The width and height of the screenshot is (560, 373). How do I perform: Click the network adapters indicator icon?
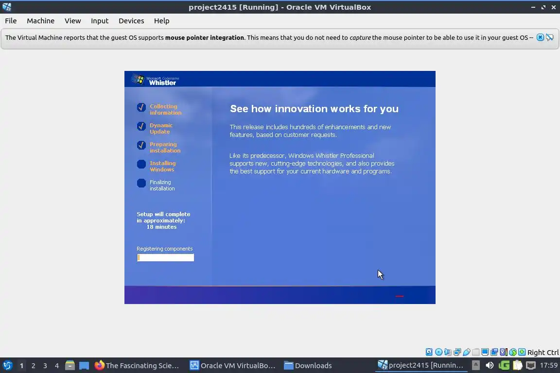457,352
